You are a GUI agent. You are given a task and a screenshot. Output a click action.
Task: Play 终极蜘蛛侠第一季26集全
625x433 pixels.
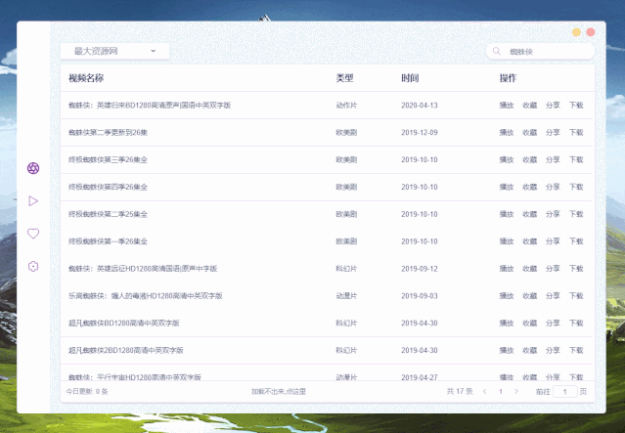(x=507, y=241)
